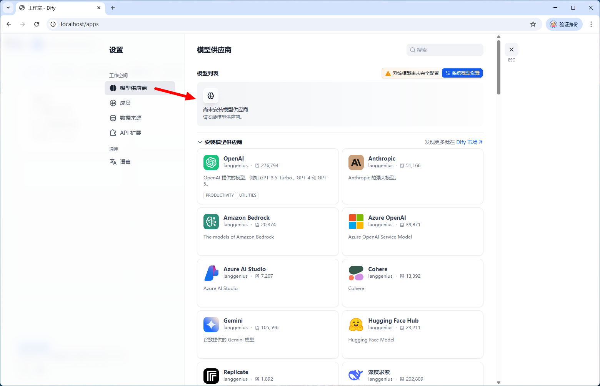Close the 工作室 - Dify browser tab
This screenshot has width=600, height=386.
(99, 8)
